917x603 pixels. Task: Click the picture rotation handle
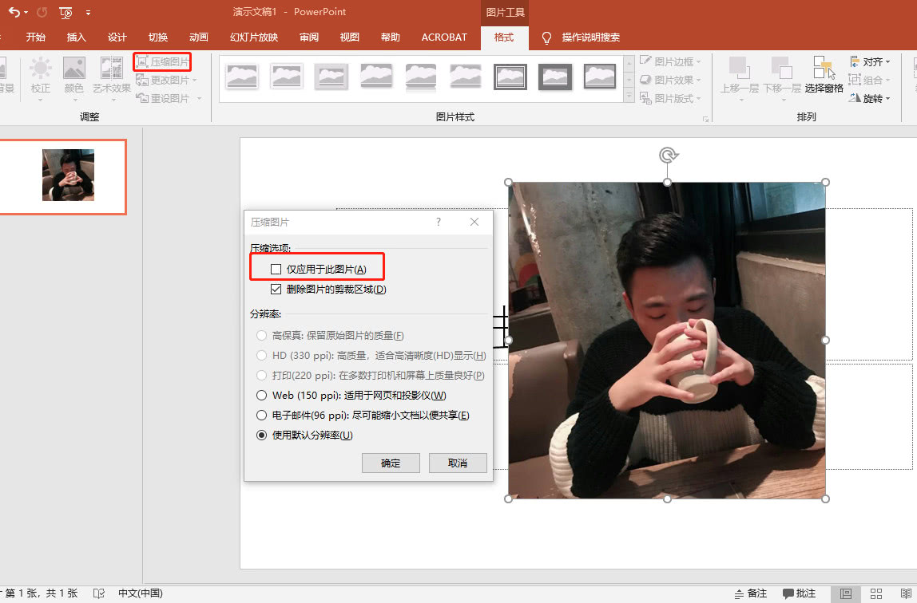668,155
